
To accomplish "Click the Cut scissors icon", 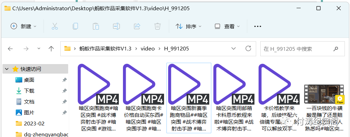I will point(55,26).
